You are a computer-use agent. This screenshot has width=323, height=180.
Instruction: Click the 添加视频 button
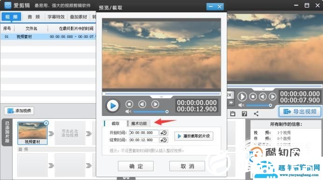pos(19,111)
